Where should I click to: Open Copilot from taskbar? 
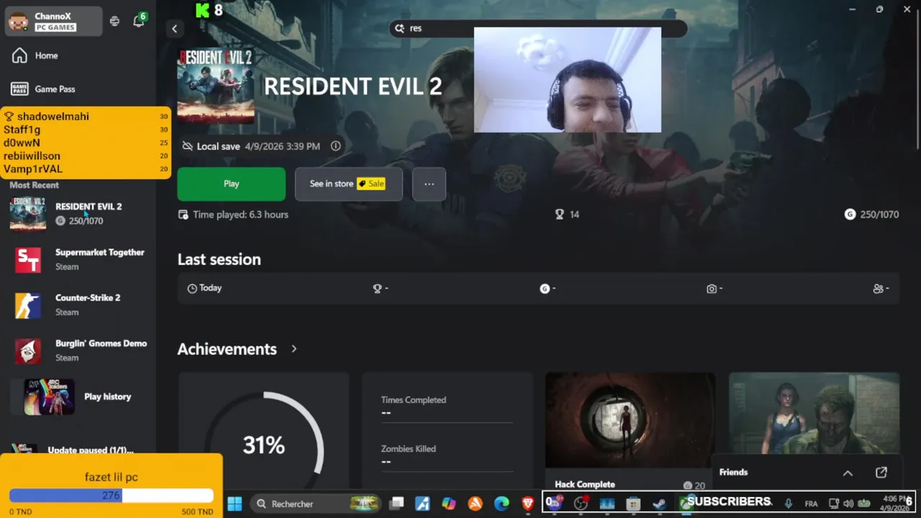pos(448,504)
